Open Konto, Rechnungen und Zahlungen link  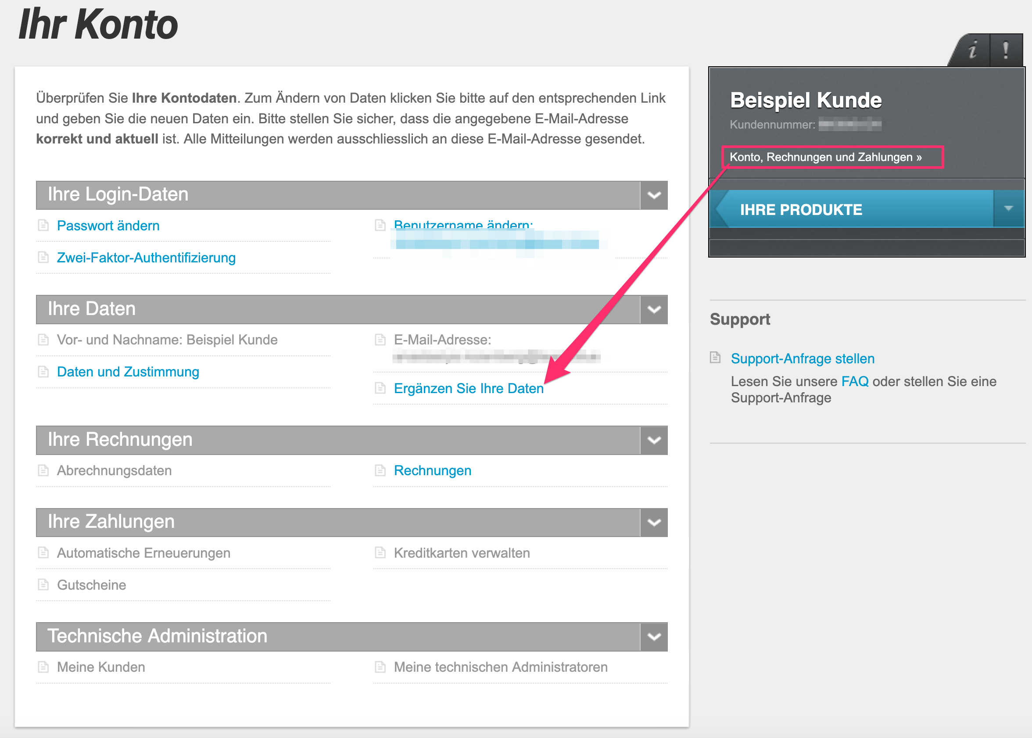[x=826, y=157]
